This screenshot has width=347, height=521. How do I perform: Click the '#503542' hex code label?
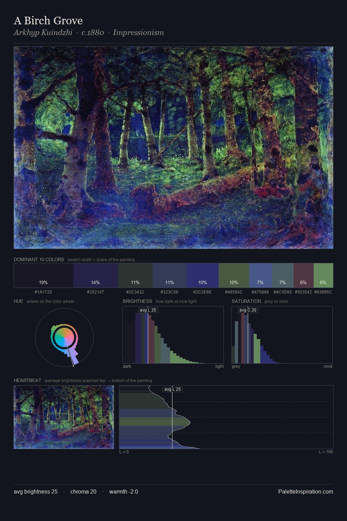pyautogui.click(x=304, y=292)
